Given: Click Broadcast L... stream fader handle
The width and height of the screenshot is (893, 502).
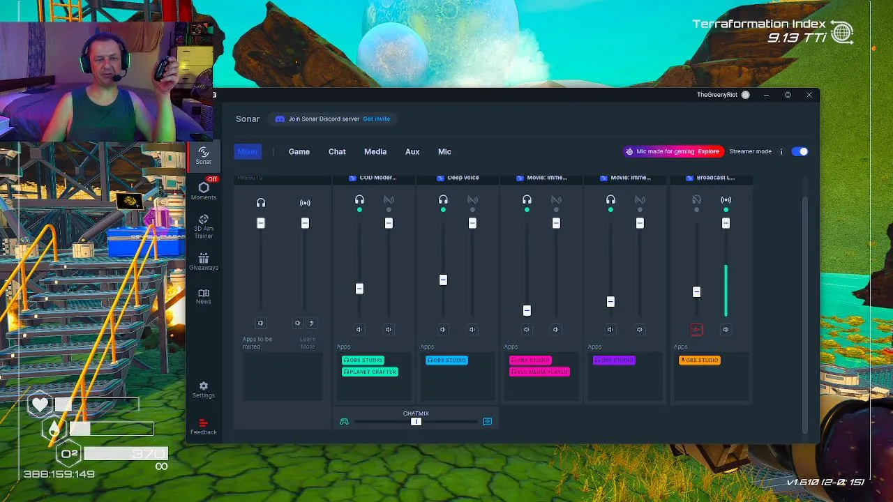Looking at the screenshot, I should [726, 223].
